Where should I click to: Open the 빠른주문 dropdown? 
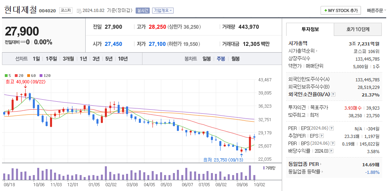tap(377, 10)
